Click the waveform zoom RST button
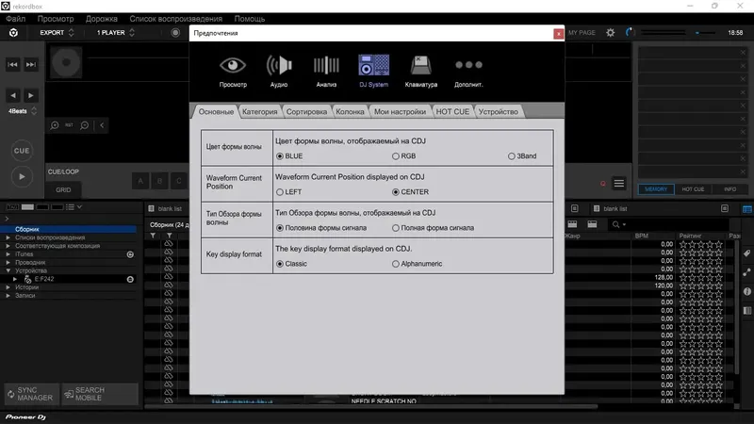This screenshot has width=754, height=424. (x=69, y=125)
